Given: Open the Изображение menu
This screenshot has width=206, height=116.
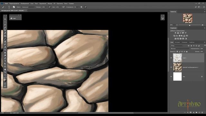Looking at the screenshot, I should tap(25, 4).
